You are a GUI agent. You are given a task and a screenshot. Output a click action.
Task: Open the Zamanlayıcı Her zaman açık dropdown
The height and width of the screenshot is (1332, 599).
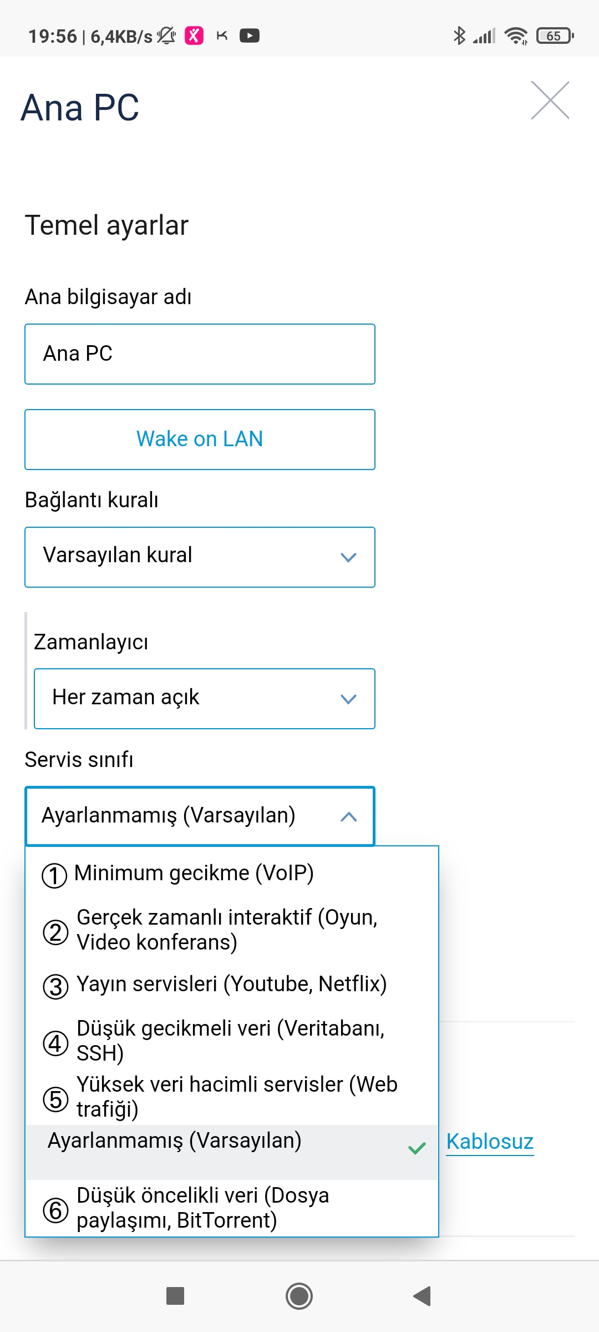click(204, 699)
